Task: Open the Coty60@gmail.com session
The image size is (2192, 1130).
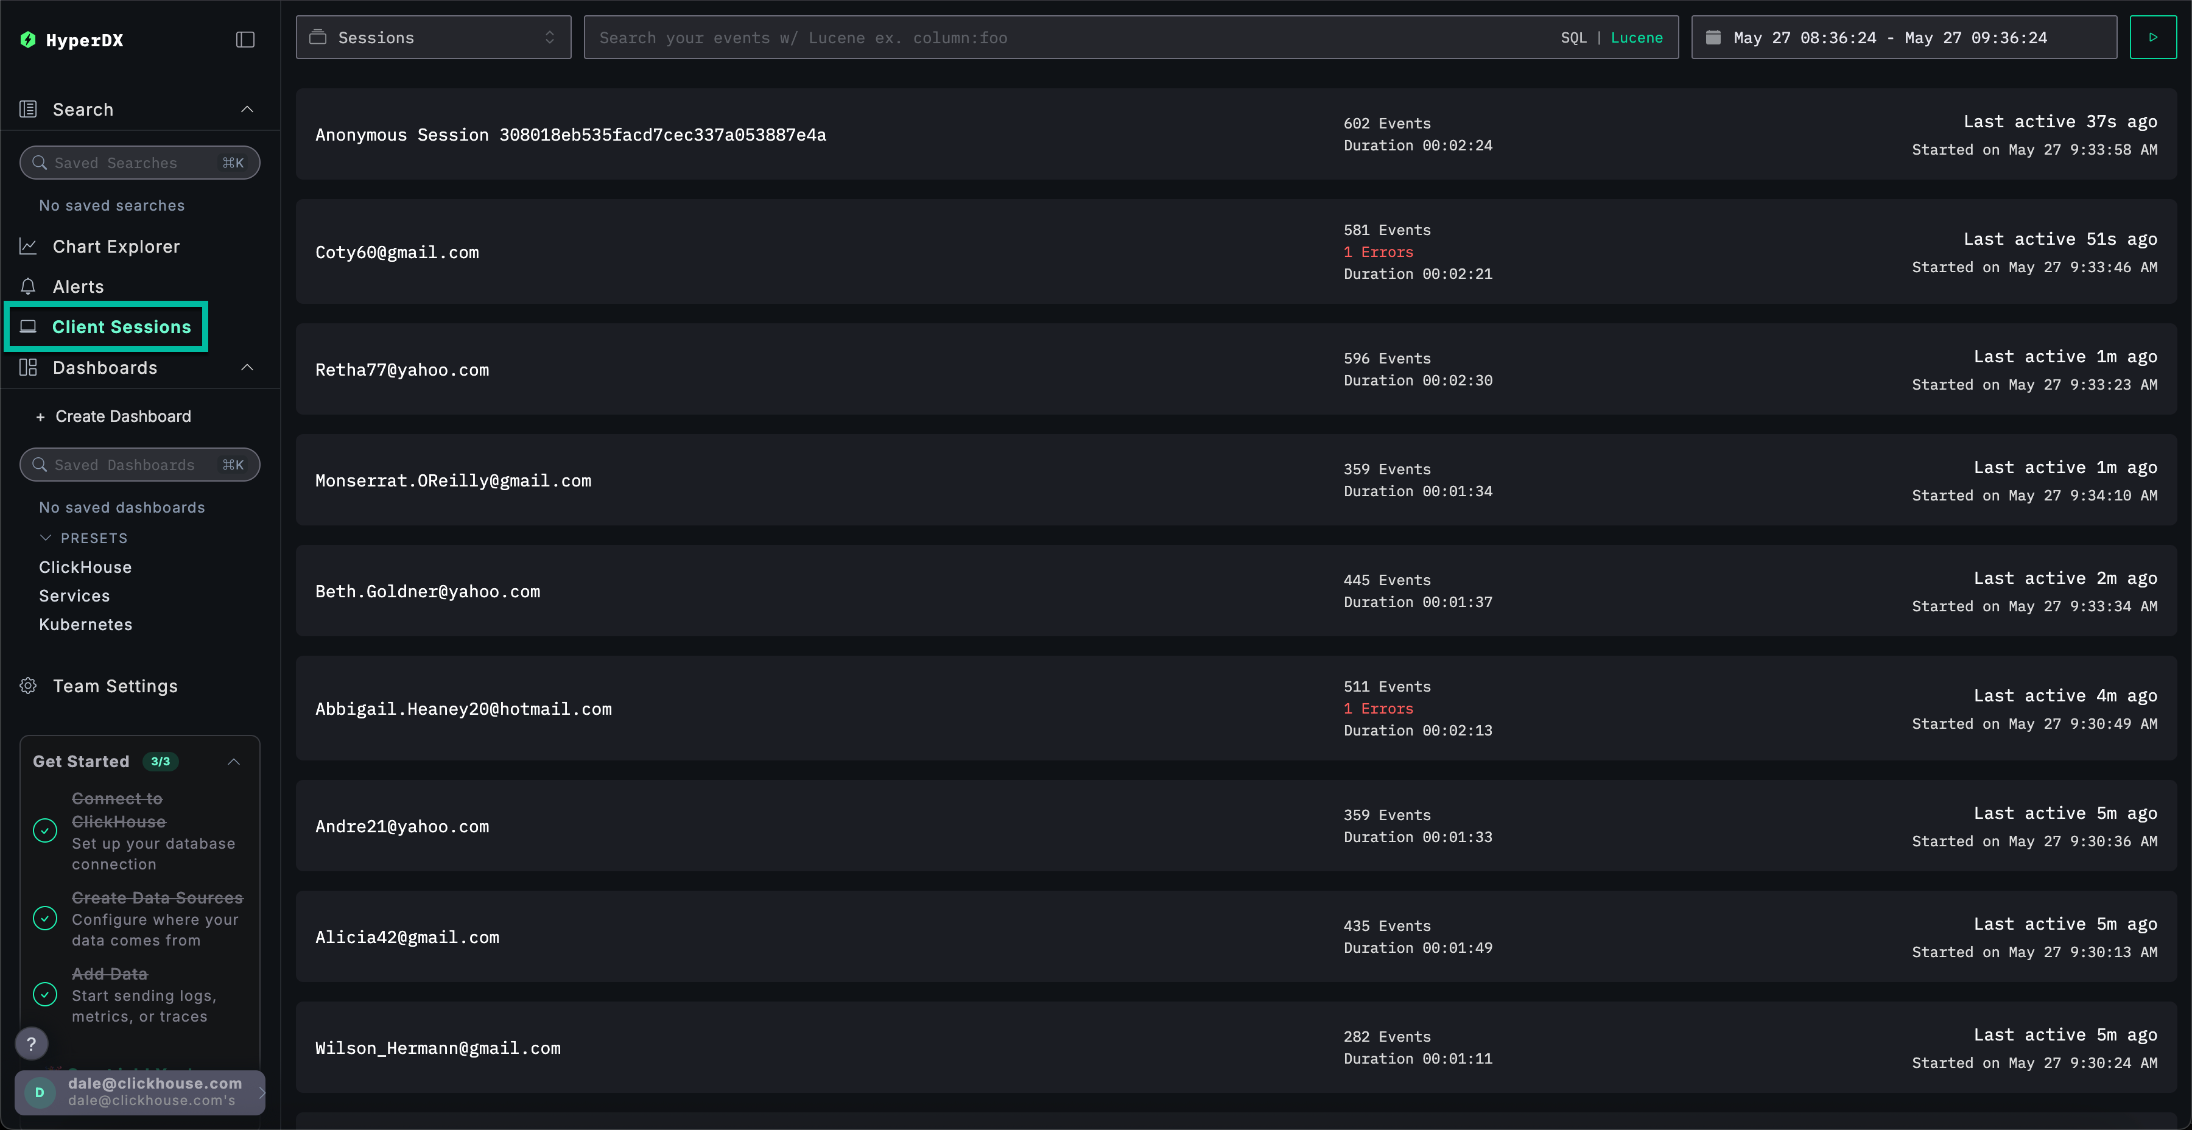Action: point(398,253)
